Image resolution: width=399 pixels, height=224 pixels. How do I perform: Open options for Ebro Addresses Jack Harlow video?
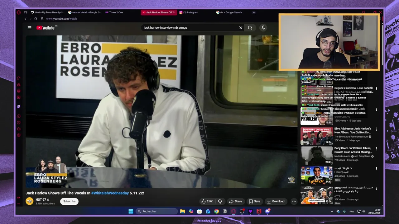(376, 129)
